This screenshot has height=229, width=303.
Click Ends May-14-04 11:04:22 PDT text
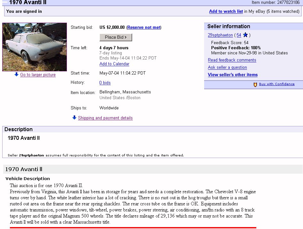(x=128, y=58)
